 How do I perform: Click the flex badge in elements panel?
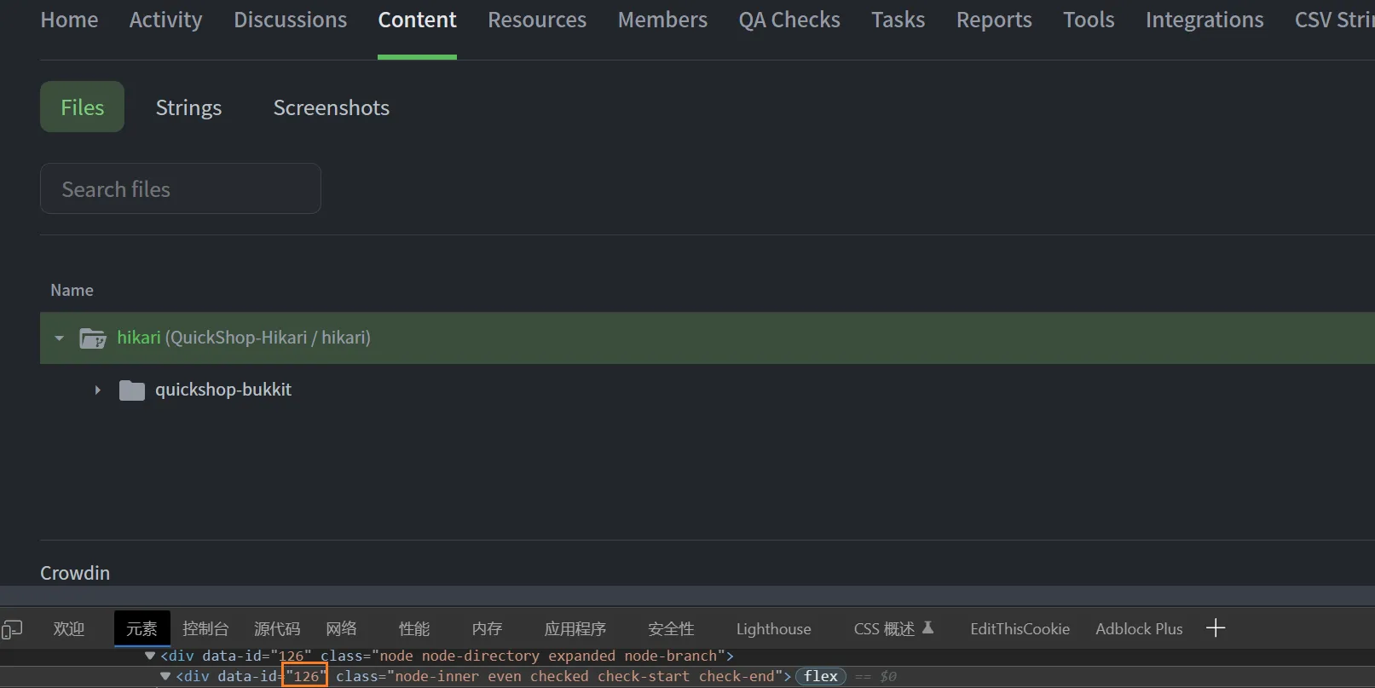pos(820,676)
